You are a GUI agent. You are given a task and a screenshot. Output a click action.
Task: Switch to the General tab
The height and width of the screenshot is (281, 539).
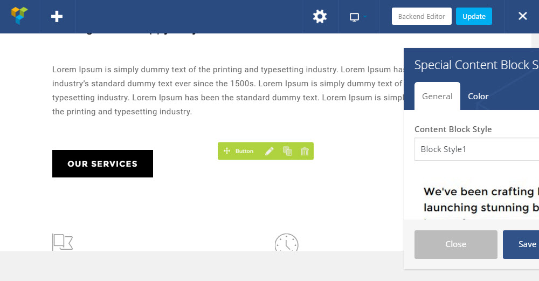click(437, 96)
